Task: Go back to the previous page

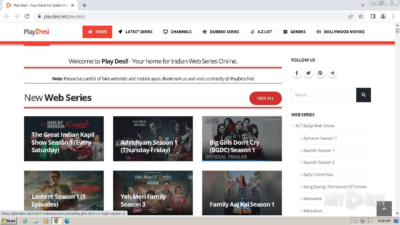Action: click(x=7, y=16)
